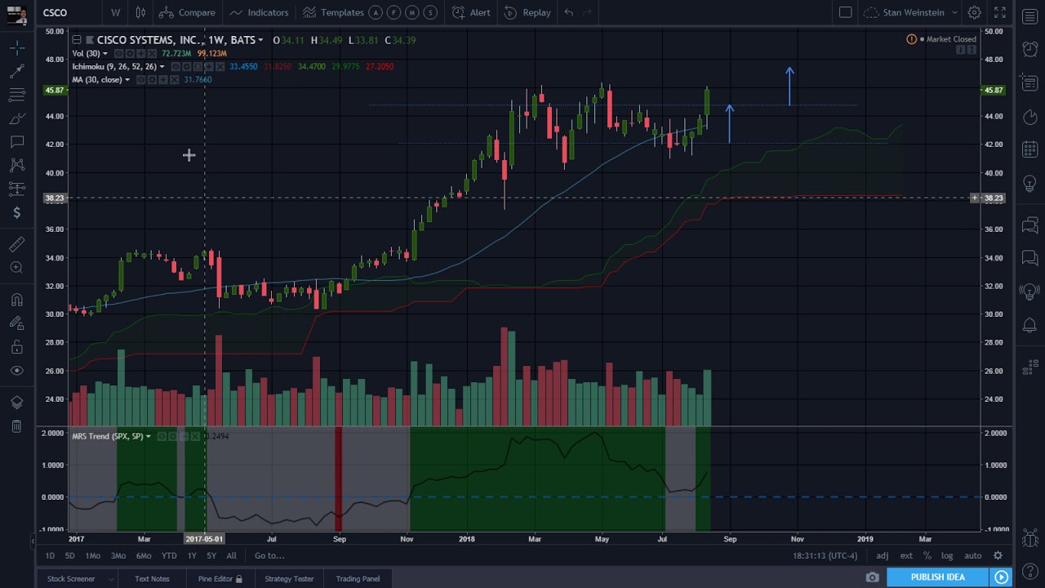Click the dollar sign icons tool

[x=16, y=212]
